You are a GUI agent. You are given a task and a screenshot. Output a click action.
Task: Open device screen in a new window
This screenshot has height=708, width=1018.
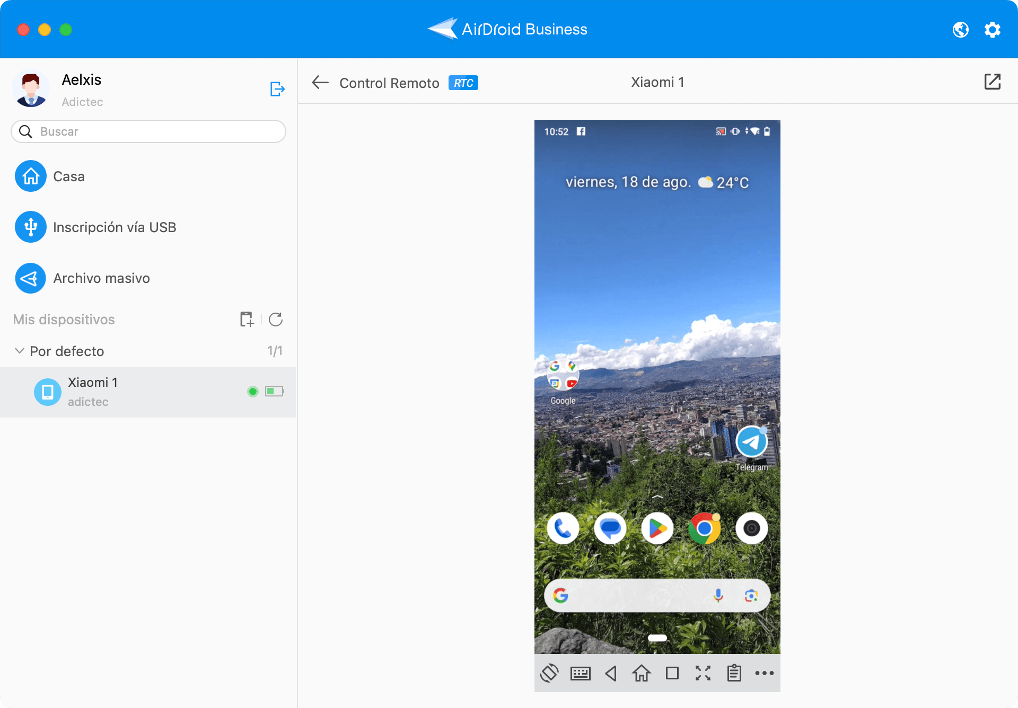(x=994, y=82)
